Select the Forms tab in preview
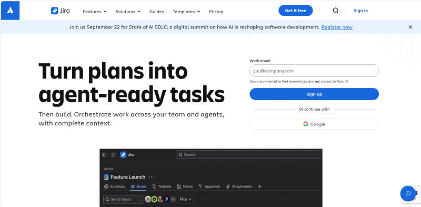Image resolution: width=421 pixels, height=207 pixels. coord(185,186)
